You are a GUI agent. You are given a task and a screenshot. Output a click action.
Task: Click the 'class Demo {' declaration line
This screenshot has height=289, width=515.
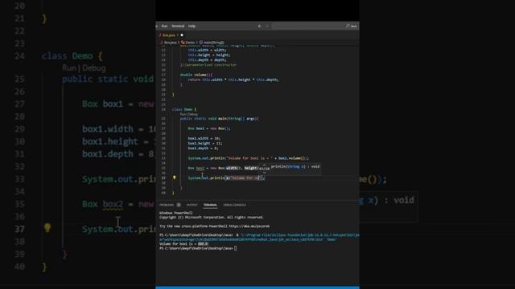[184, 109]
